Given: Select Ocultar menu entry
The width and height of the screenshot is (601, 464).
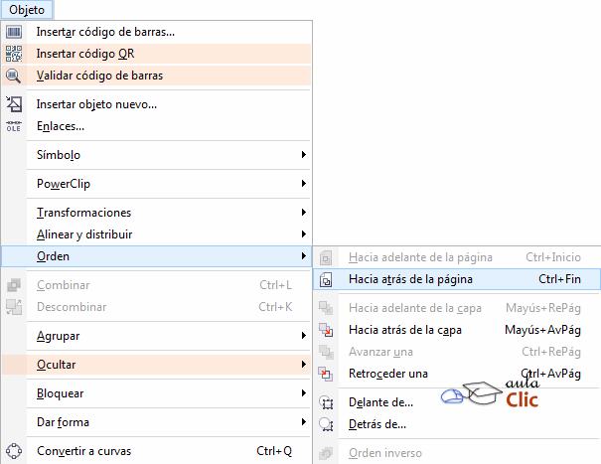Looking at the screenshot, I should pyautogui.click(x=56, y=365).
